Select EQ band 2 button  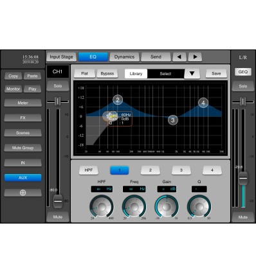151,170
